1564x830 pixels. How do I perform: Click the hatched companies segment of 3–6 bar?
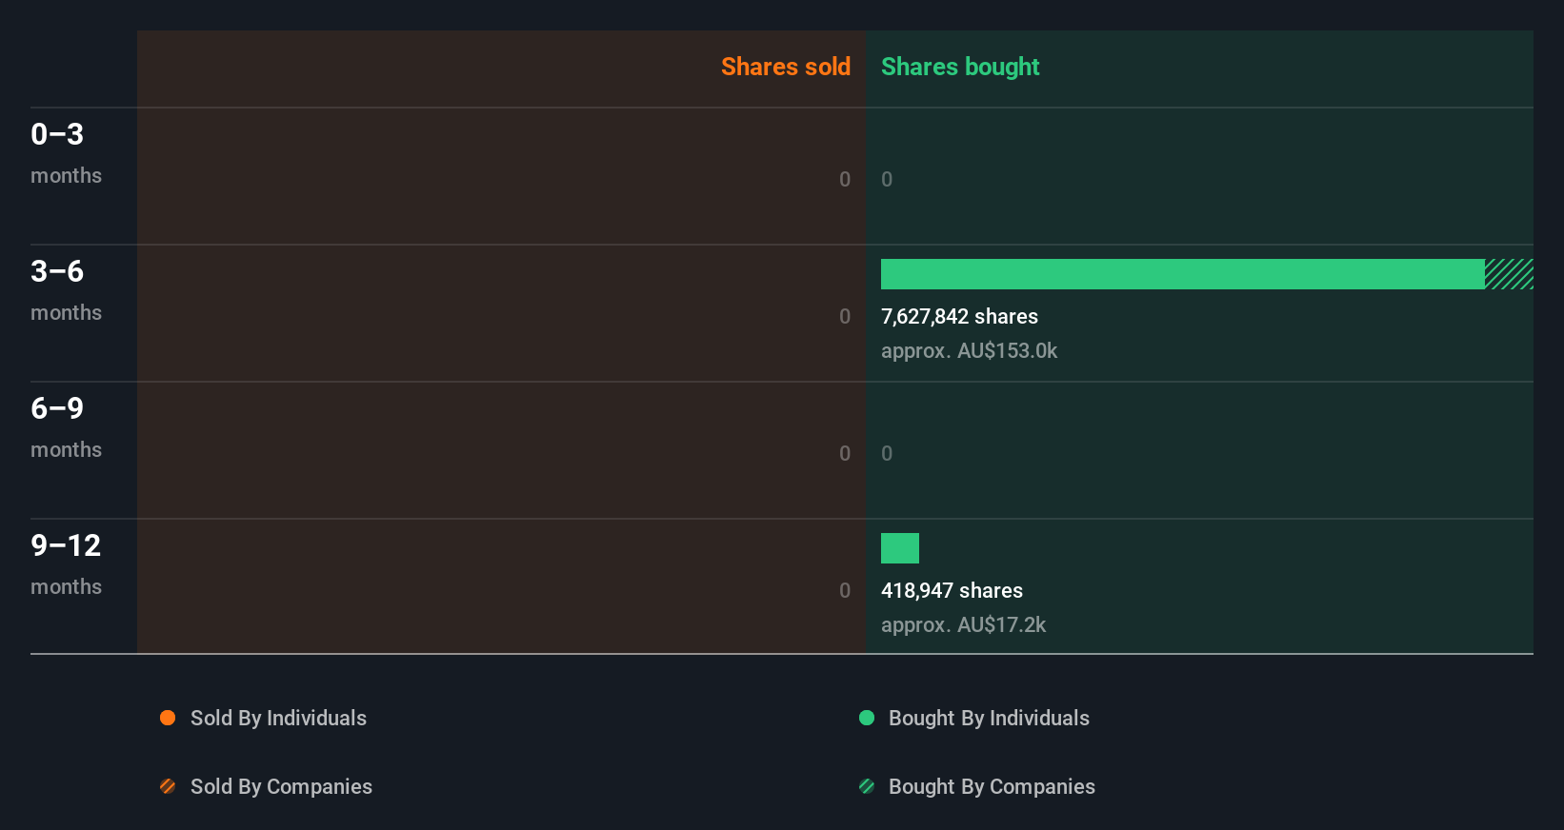pos(1509,274)
